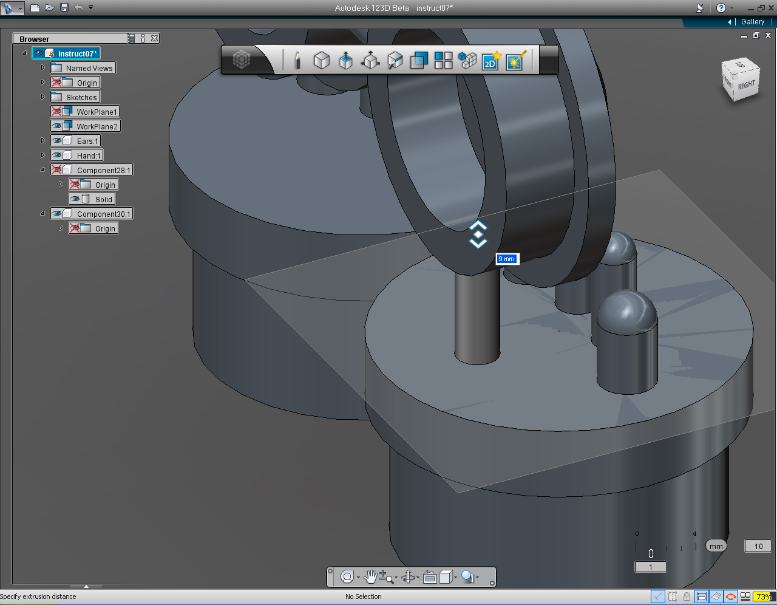Hide Solid body eye icon
This screenshot has height=605, width=777.
[x=75, y=199]
